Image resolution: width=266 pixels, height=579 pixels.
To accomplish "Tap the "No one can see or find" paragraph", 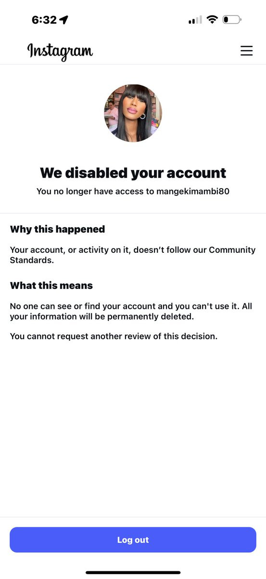I will [x=131, y=312].
